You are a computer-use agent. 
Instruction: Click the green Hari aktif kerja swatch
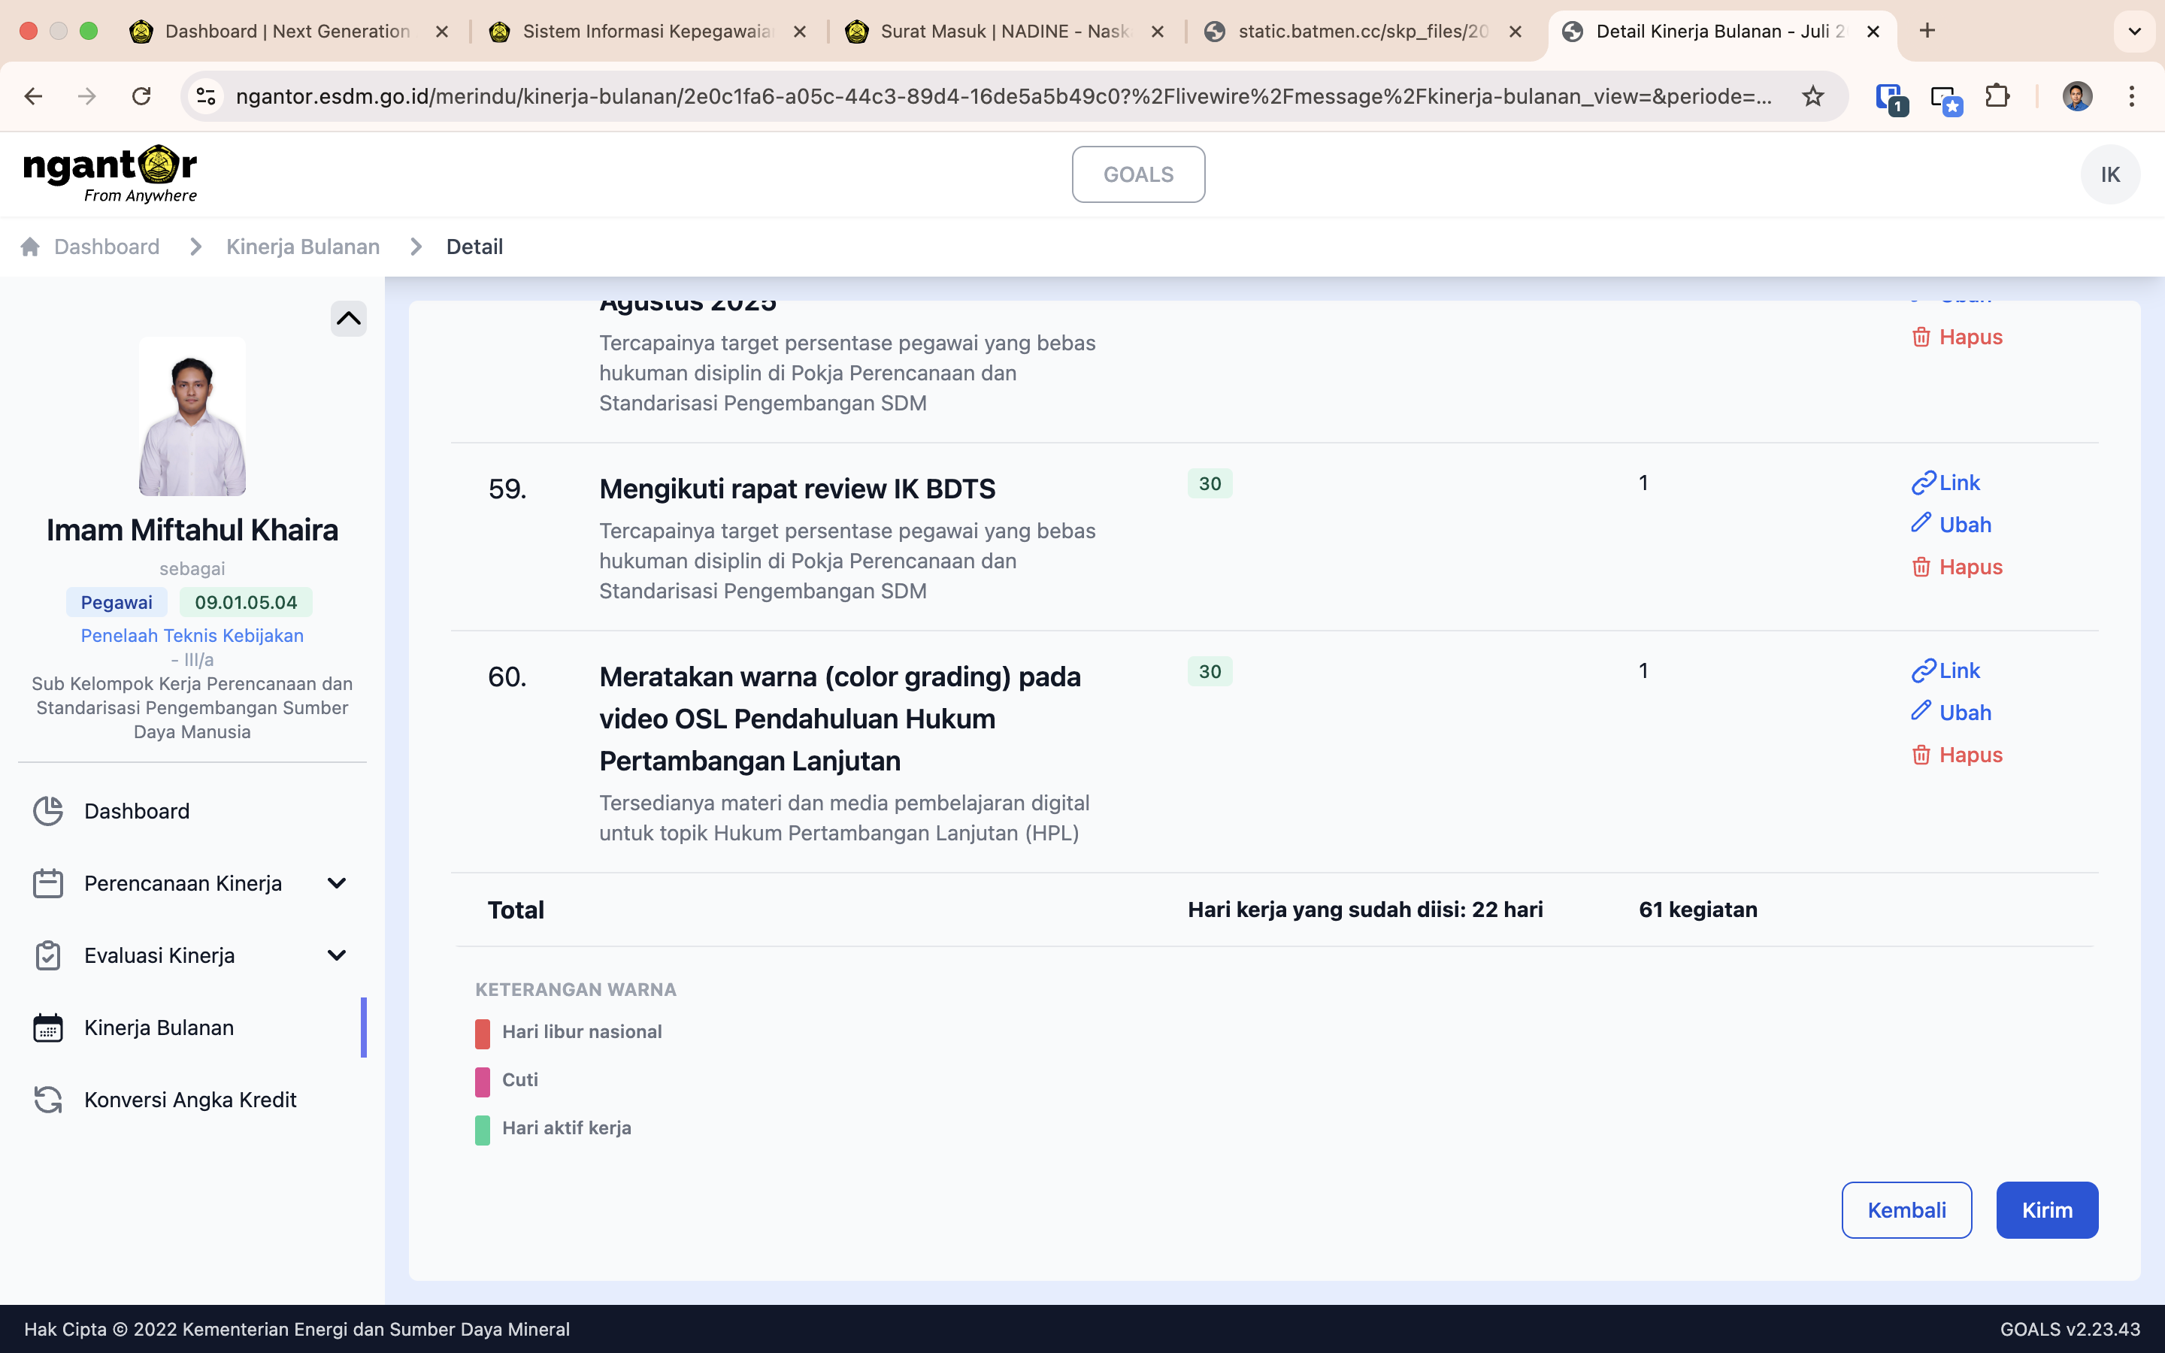[482, 1129]
